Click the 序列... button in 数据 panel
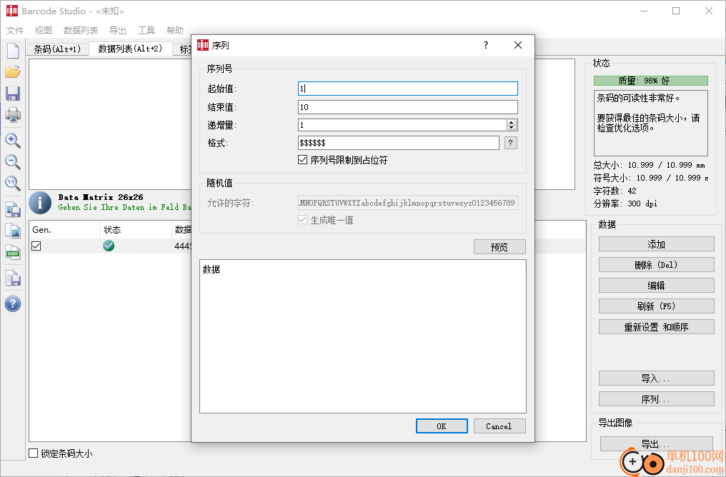This screenshot has height=477, width=726. point(656,399)
